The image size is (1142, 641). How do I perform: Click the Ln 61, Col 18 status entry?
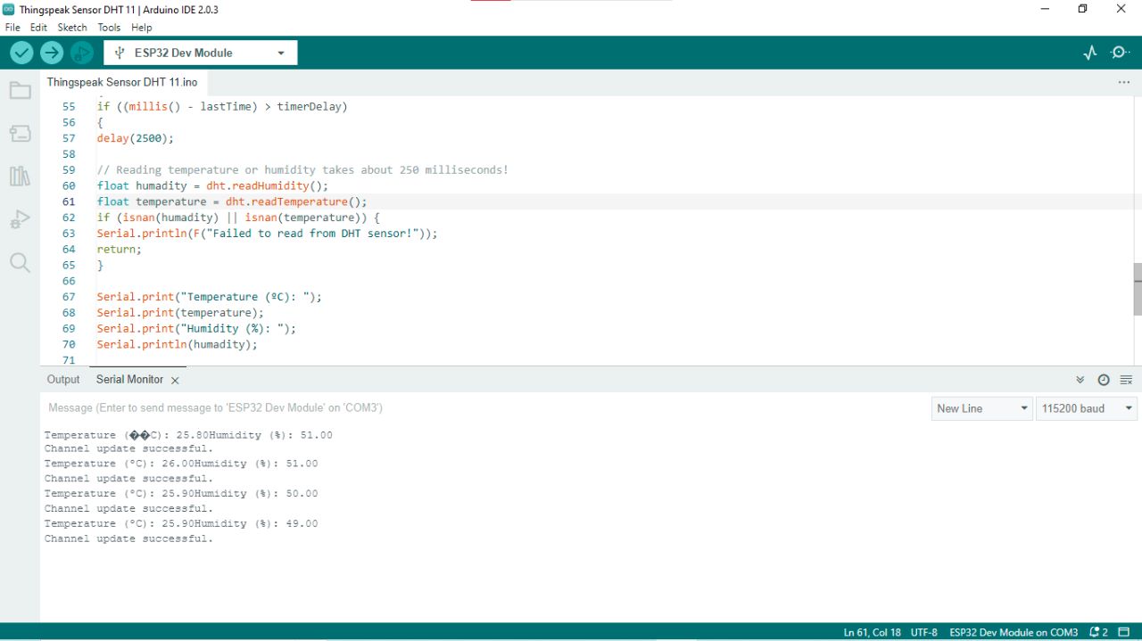point(872,632)
